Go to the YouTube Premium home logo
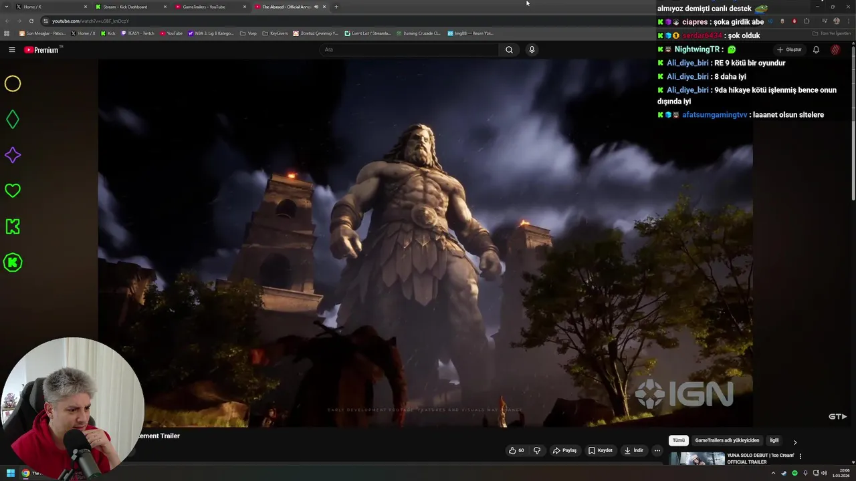The image size is (856, 481). (43, 49)
